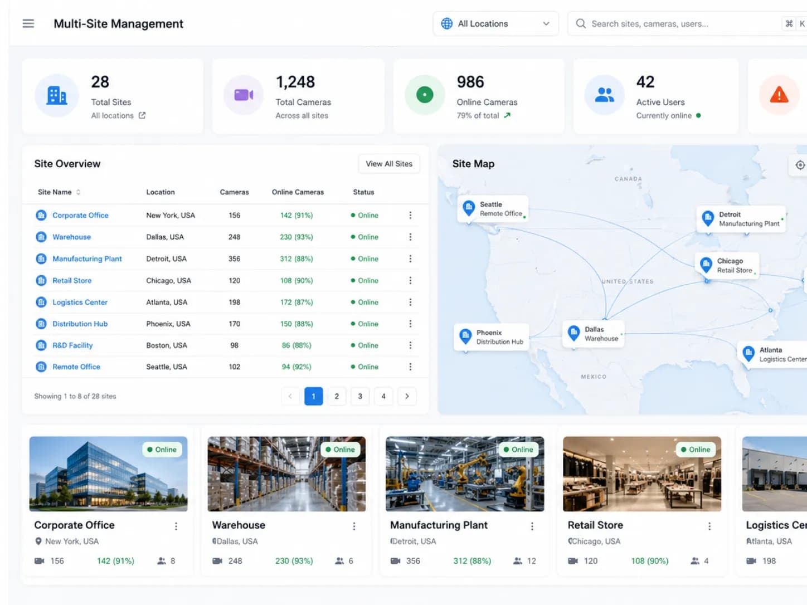Select the Phoenix Distribution Hub map marker
The image size is (807, 605).
492,337
